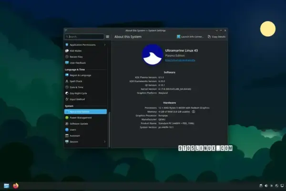Open the network tray icon
Image resolution: width=286 pixels, height=191 pixels.
coord(276,186)
